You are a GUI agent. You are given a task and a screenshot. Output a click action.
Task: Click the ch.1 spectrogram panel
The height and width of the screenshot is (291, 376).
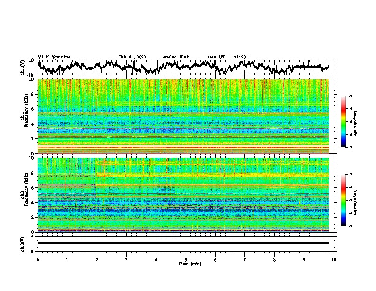pyautogui.click(x=183, y=116)
